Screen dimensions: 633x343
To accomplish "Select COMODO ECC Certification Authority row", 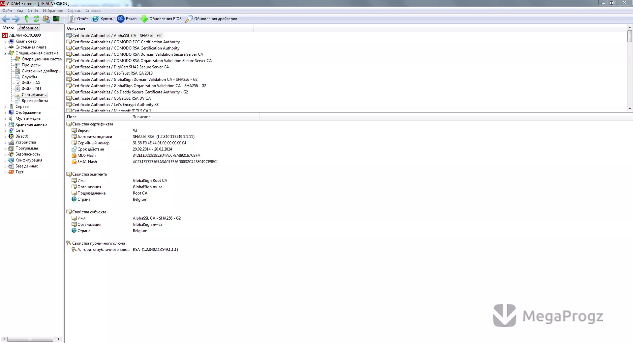I will point(123,42).
